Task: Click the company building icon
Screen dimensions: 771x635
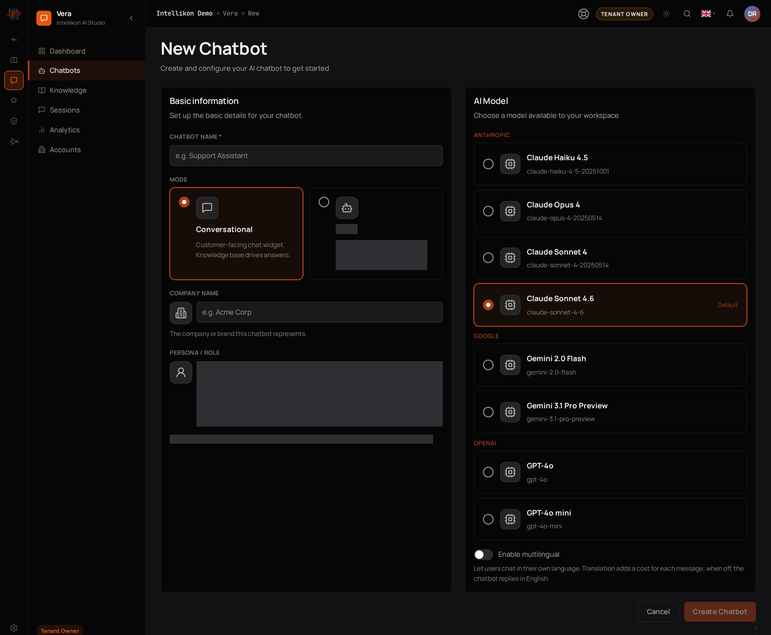Action: pyautogui.click(x=181, y=313)
